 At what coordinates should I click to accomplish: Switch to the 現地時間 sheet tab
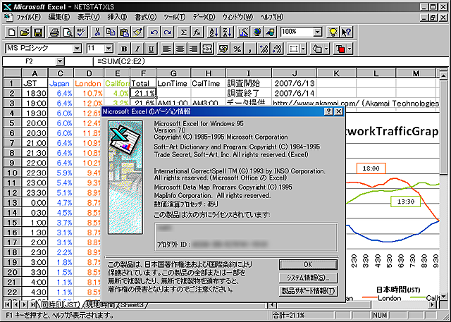(x=100, y=305)
